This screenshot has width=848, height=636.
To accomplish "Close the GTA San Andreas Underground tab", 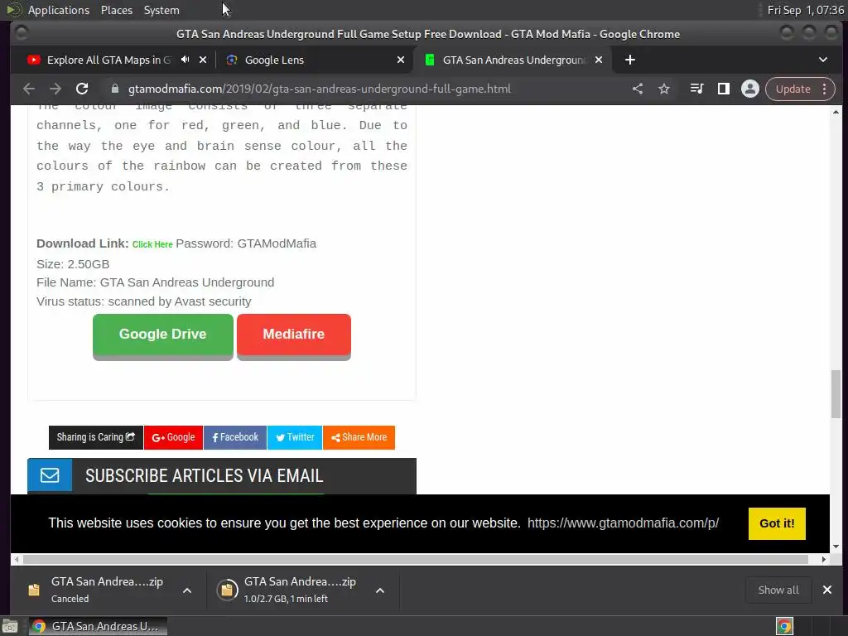I will pyautogui.click(x=599, y=60).
